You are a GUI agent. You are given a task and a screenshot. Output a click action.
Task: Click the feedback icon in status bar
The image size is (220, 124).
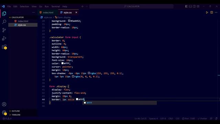pos(211,118)
